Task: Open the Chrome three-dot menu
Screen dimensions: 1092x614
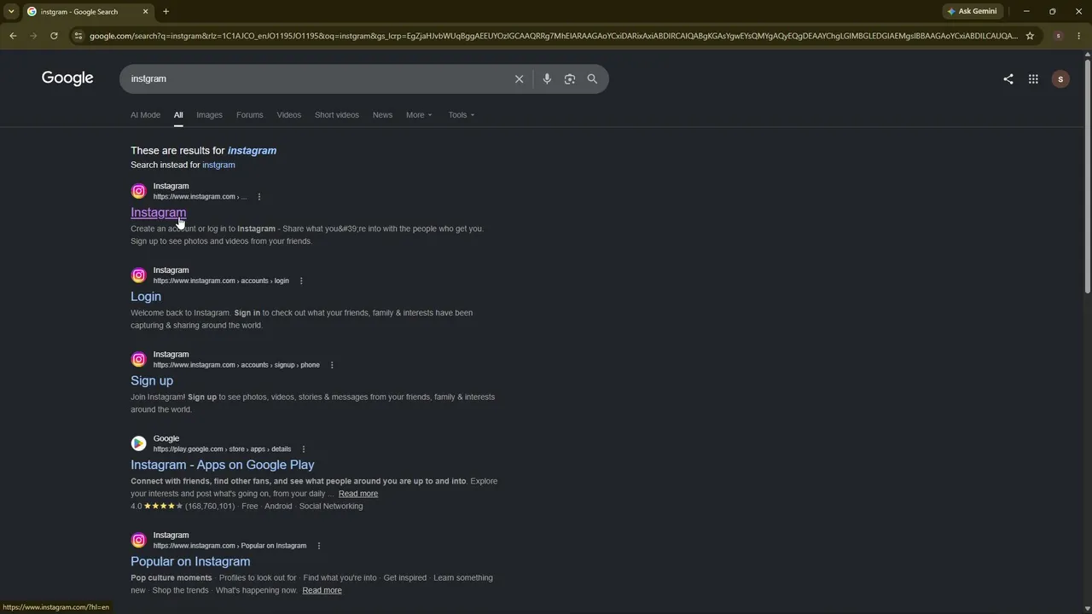Action: (x=1079, y=36)
